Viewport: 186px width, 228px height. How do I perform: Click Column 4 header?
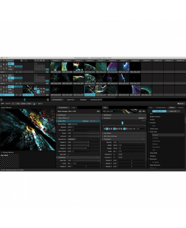[90, 61]
